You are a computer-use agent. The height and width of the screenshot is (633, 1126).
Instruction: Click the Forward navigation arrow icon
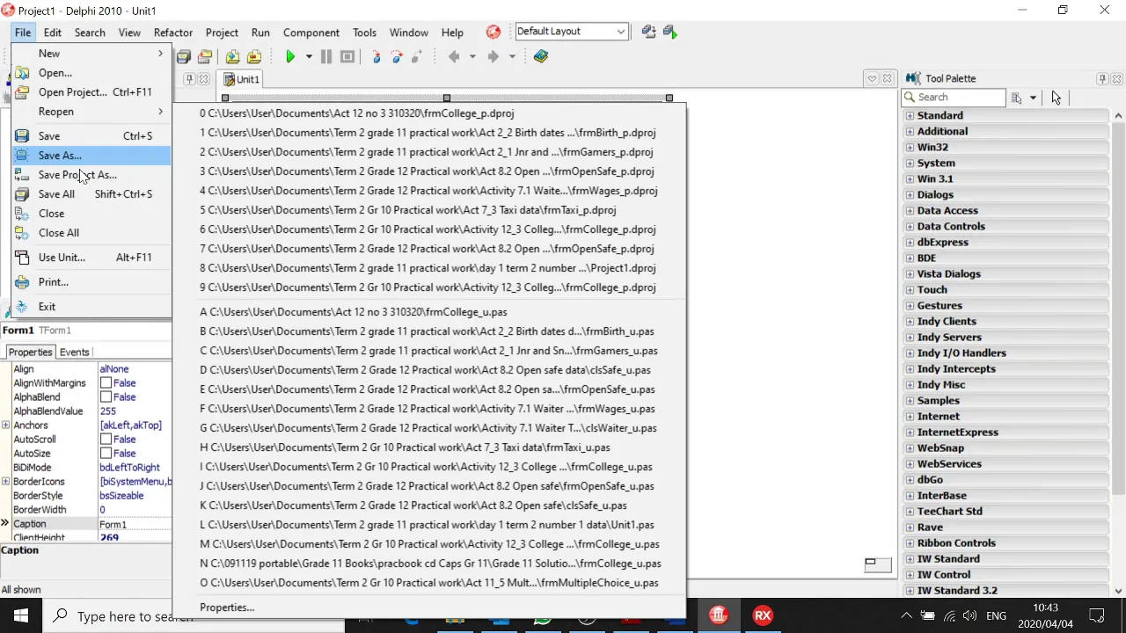pyautogui.click(x=493, y=56)
